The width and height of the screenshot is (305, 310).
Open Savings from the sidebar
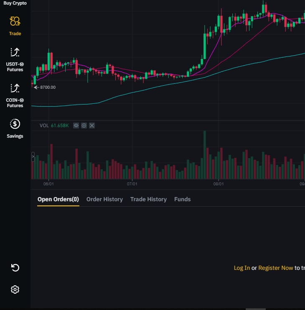tap(15, 129)
